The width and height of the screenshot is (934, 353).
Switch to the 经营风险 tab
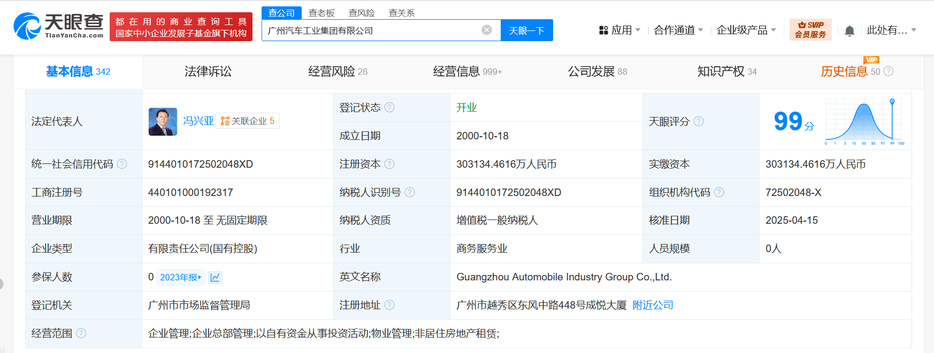(x=338, y=72)
